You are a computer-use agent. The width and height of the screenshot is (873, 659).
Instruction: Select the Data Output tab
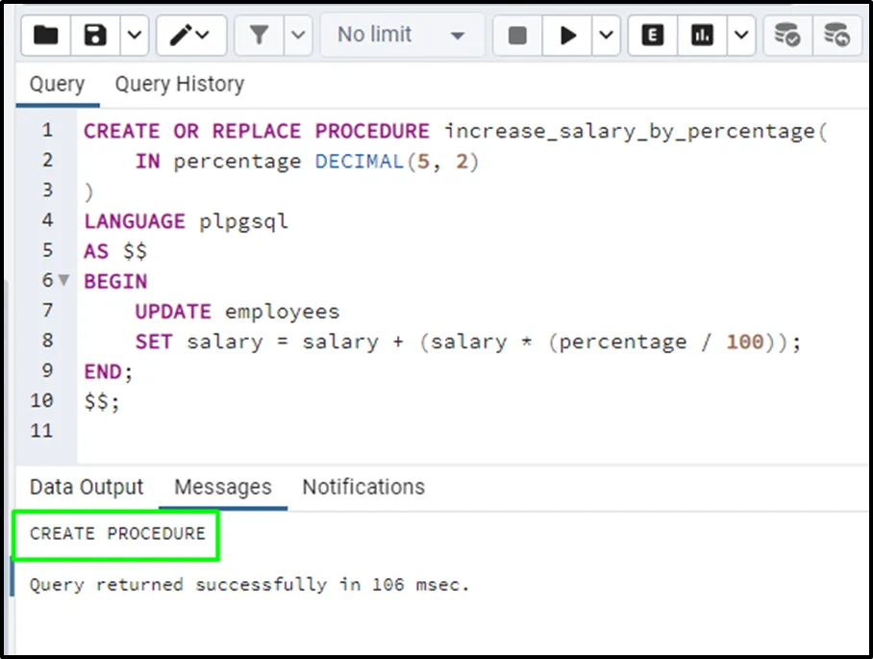coord(87,487)
